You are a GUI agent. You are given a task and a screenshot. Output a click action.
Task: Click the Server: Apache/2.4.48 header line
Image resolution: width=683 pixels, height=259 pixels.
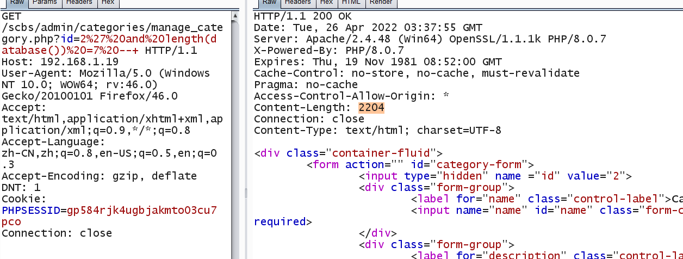[x=430, y=39]
